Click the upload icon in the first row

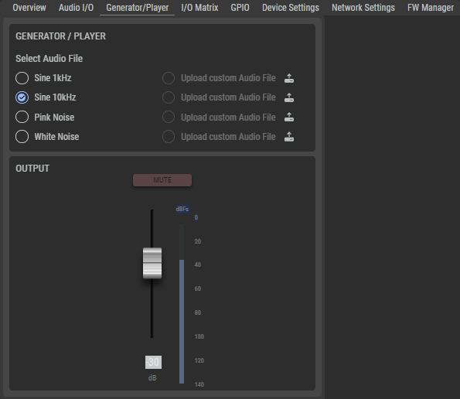coord(289,78)
